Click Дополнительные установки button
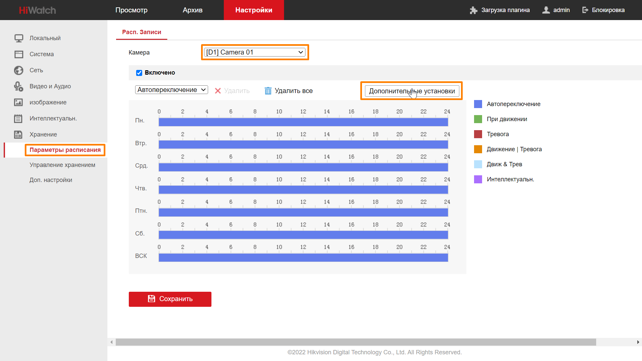This screenshot has height=361, width=642. [412, 91]
